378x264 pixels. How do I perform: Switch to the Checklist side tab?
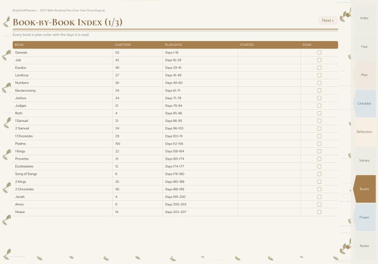click(364, 104)
